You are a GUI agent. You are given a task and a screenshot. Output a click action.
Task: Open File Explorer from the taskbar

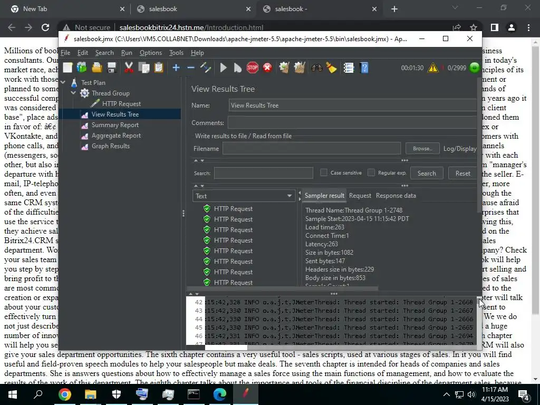coord(91,394)
